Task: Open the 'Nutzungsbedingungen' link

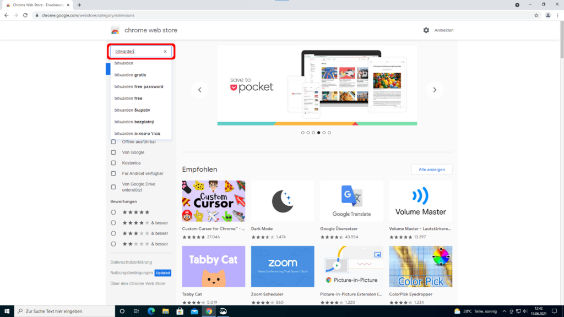Action: [132, 273]
